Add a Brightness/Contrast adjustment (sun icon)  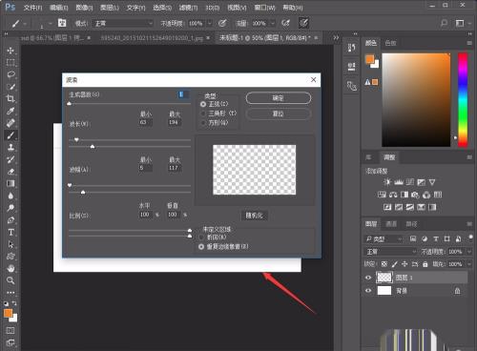coord(387,182)
